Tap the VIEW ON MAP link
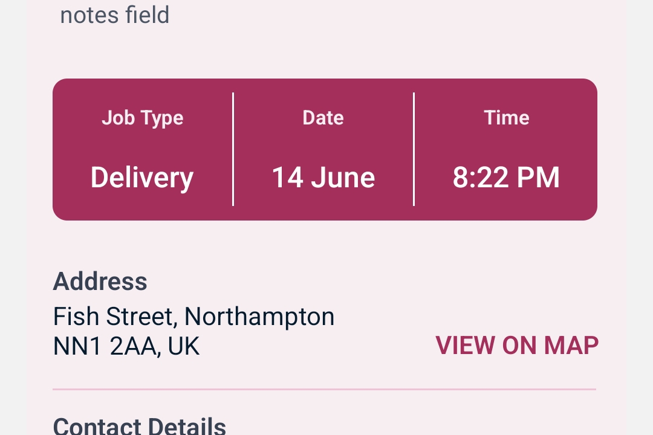This screenshot has height=435, width=653. 517,346
